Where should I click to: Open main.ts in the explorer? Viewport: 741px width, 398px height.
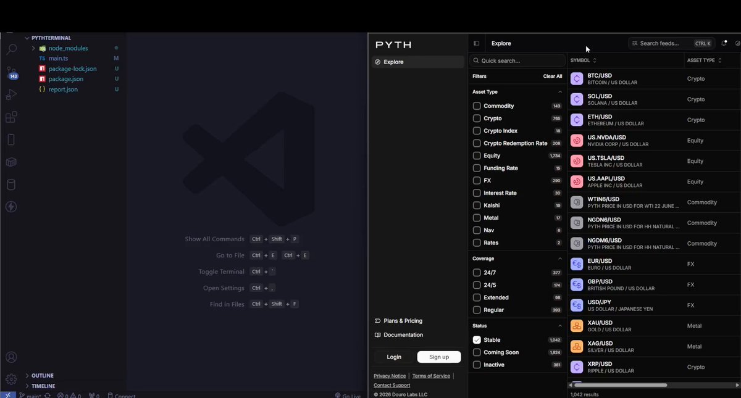(x=58, y=58)
